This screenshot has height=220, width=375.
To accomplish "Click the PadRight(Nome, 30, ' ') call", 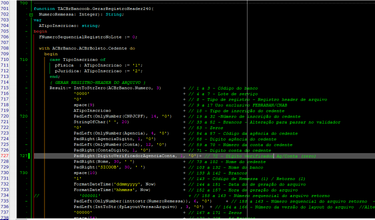I will click(x=104, y=162).
